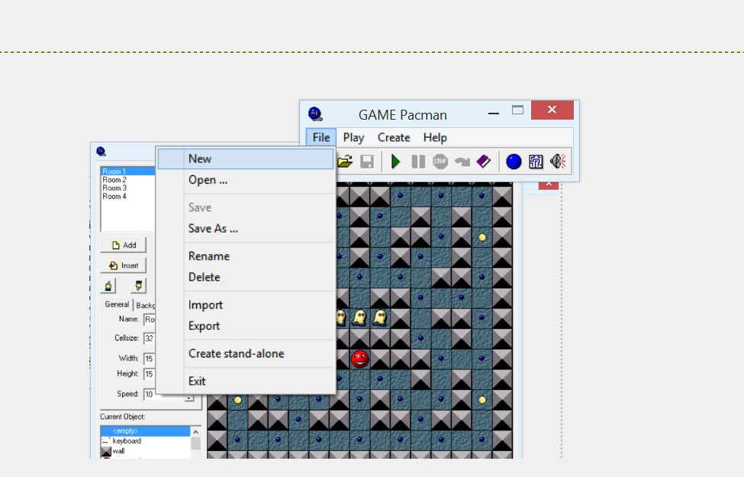The width and height of the screenshot is (744, 477).
Task: Click GAME Pacman title bar app icon
Action: 315,114
